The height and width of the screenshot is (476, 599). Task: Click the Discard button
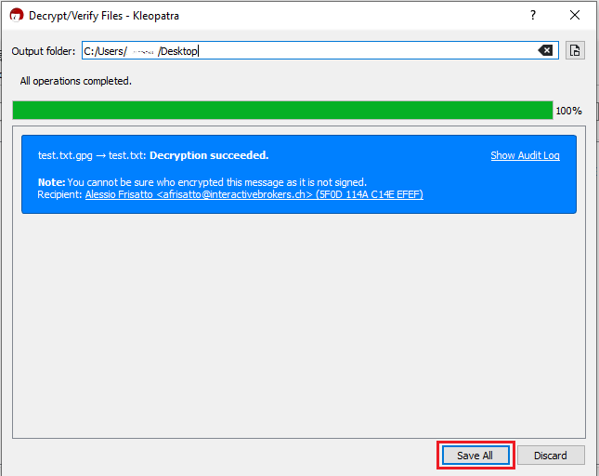pos(551,455)
